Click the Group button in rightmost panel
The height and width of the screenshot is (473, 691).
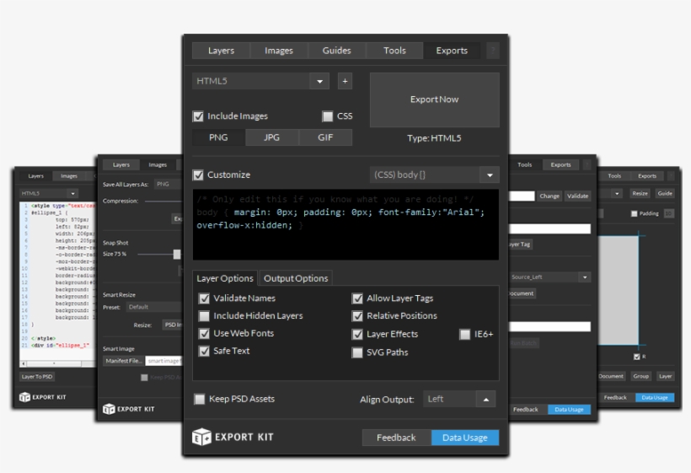click(640, 376)
